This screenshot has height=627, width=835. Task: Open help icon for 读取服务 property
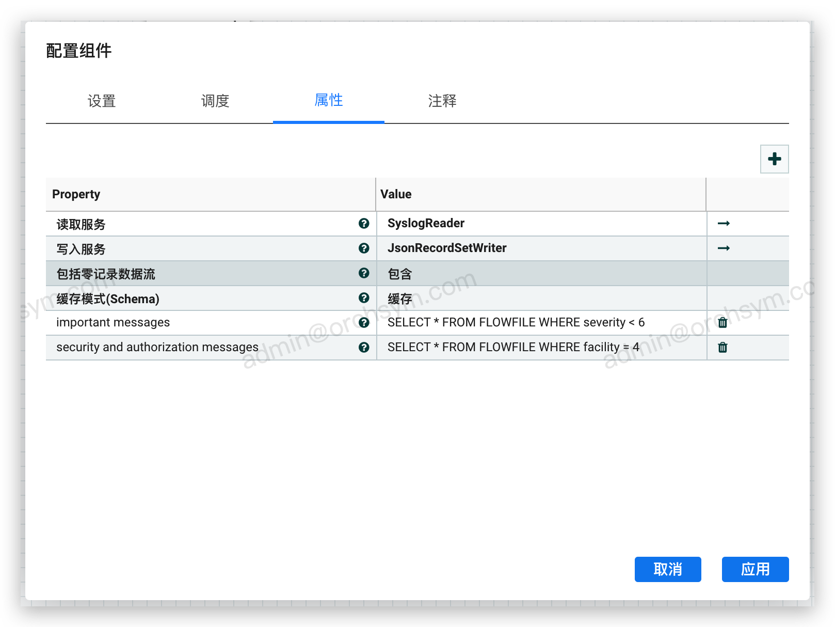[364, 223]
